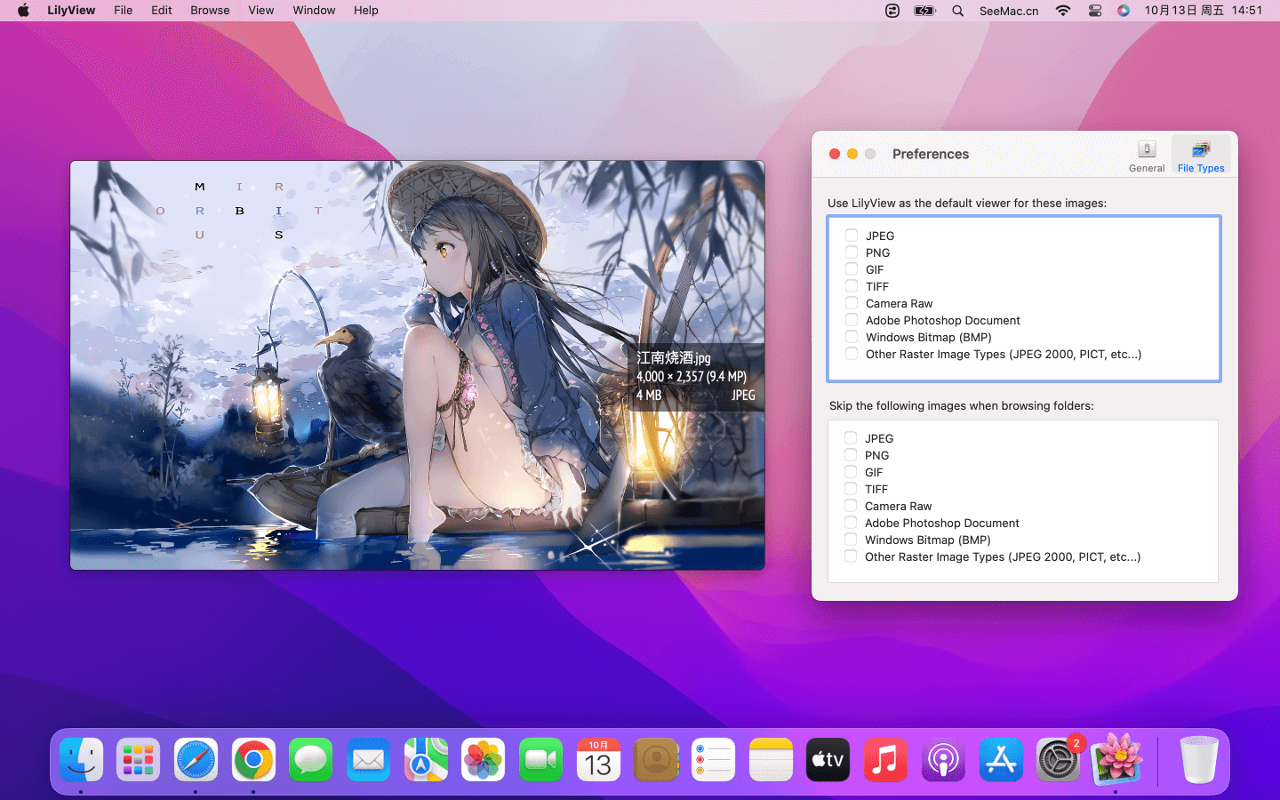
Task: Skip JPEG images when browsing folders
Action: coord(851,438)
